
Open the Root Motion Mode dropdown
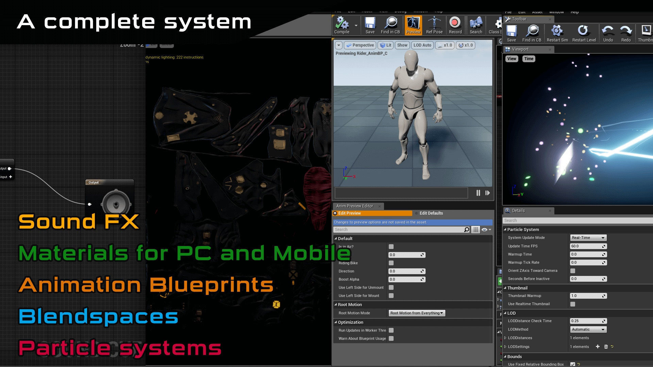417,313
